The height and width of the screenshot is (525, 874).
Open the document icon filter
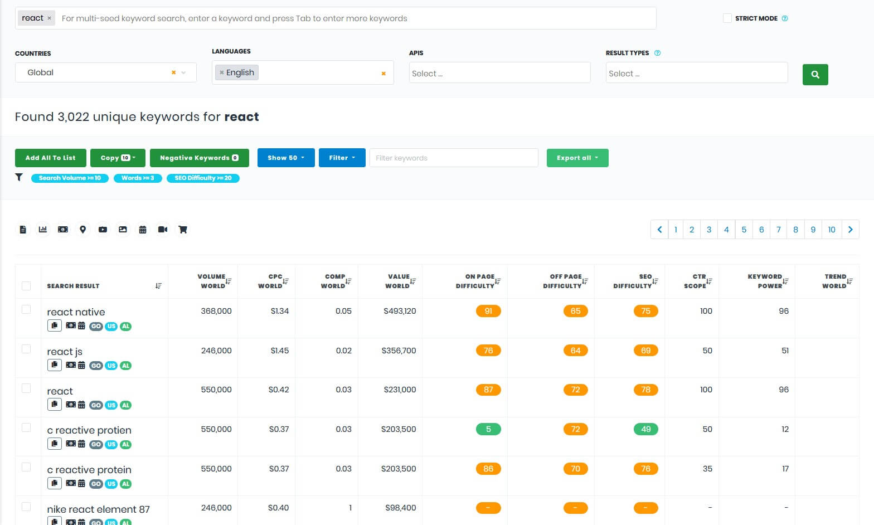pyautogui.click(x=23, y=230)
